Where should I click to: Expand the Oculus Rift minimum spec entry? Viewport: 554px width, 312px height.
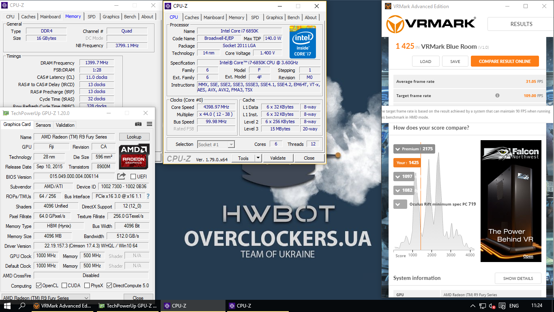tap(400, 204)
